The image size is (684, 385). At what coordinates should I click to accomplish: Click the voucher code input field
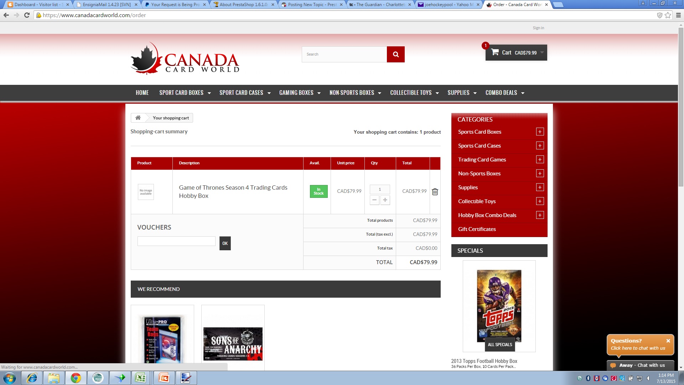[176, 241]
